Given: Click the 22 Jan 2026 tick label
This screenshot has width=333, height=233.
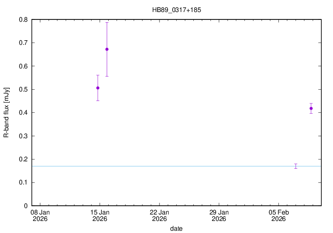Looking at the screenshot, I should [159, 215].
